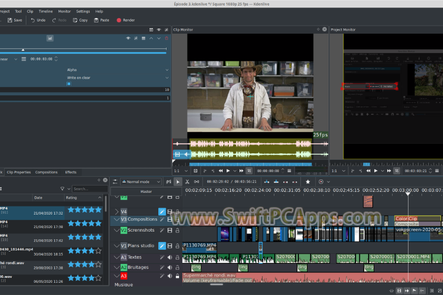This screenshot has height=295, width=443.
Task: Open the Help menu
Action: (99, 11)
